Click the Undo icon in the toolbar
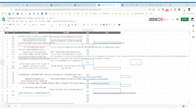The image size is (196, 110). tap(4, 25)
